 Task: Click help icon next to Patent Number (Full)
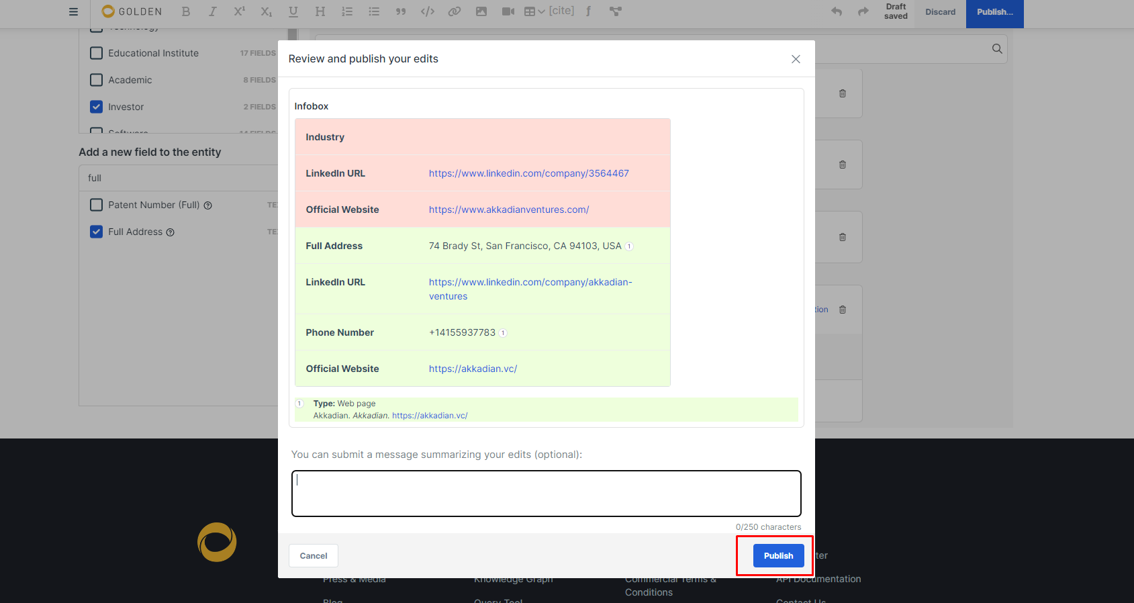(x=208, y=205)
